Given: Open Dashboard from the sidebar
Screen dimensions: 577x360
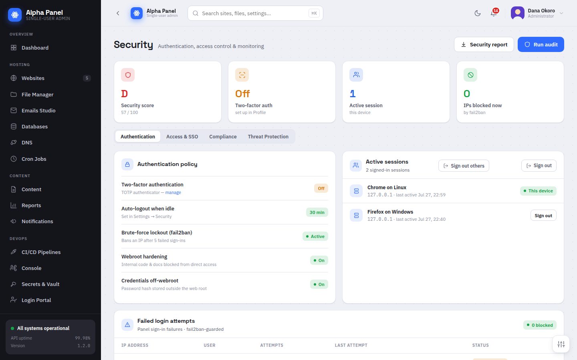Looking at the screenshot, I should 50,48.
